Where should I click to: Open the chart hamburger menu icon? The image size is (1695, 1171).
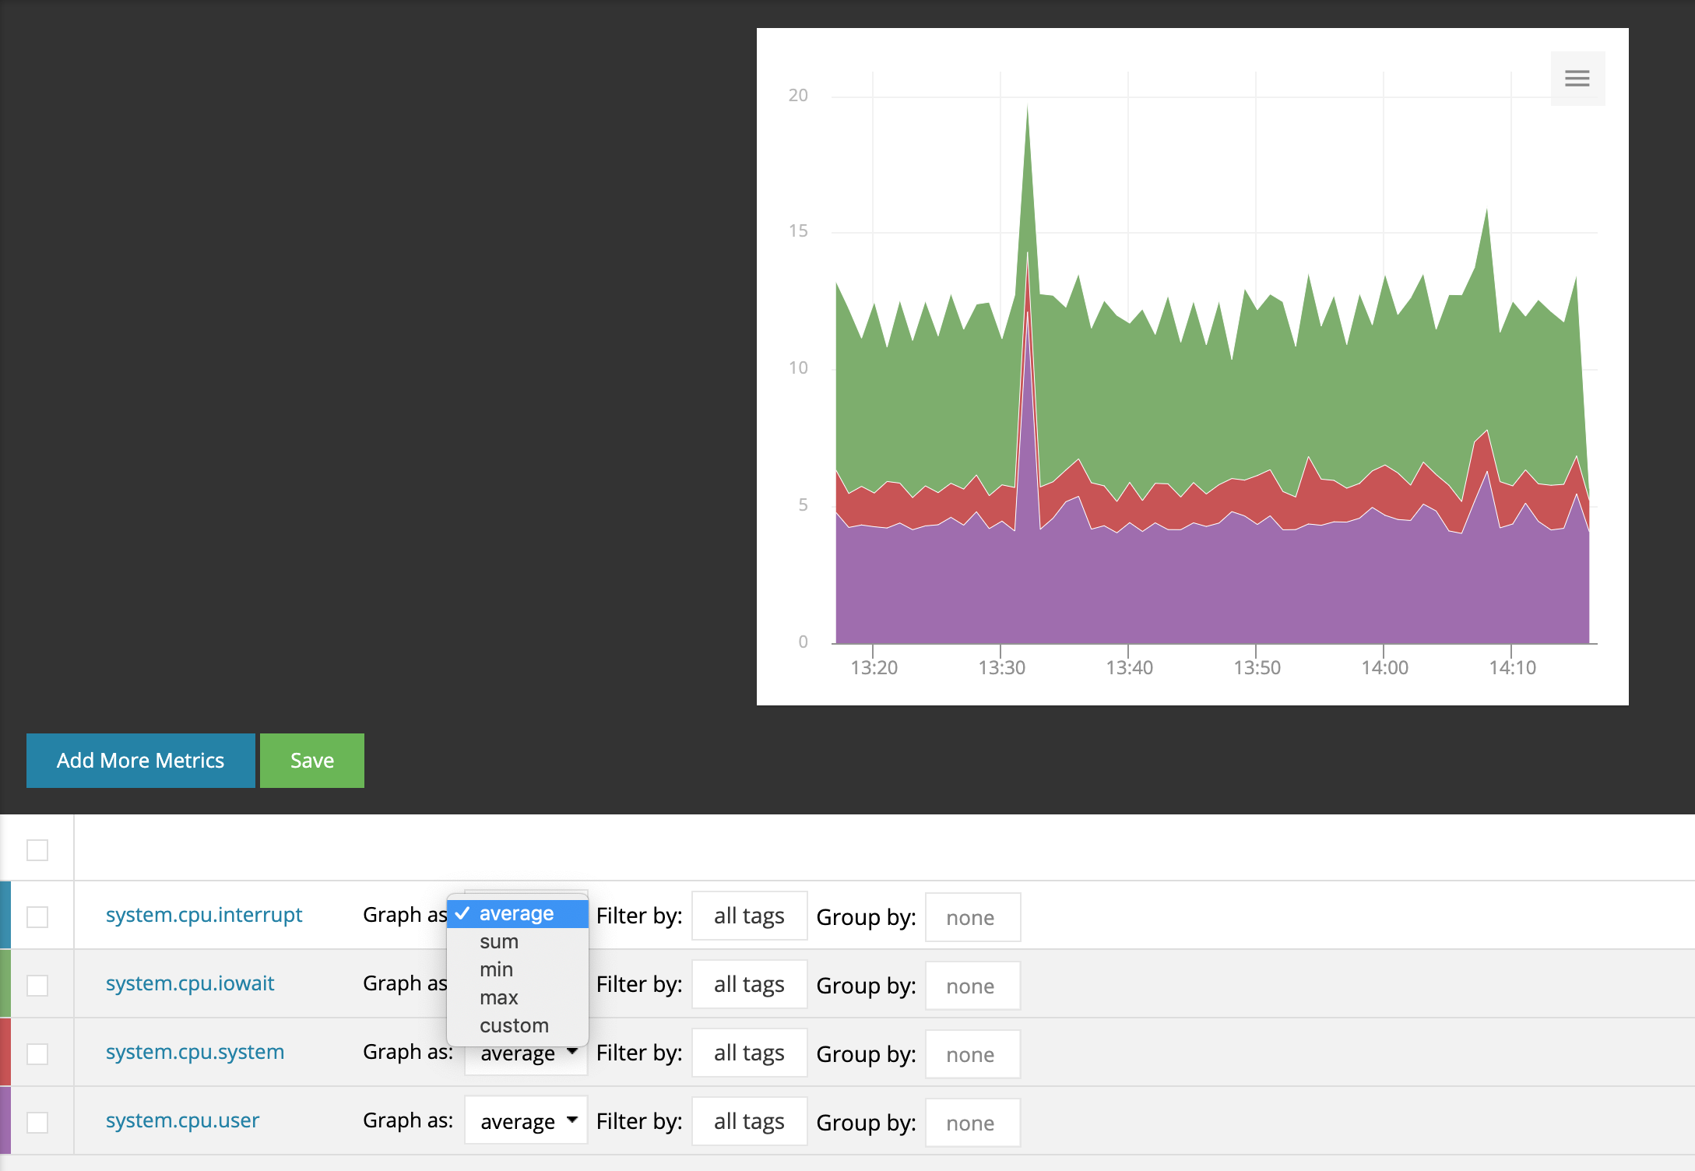pos(1577,78)
